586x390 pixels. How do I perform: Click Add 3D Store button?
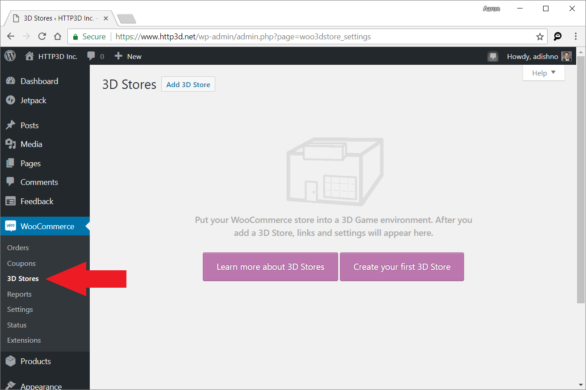pos(188,84)
